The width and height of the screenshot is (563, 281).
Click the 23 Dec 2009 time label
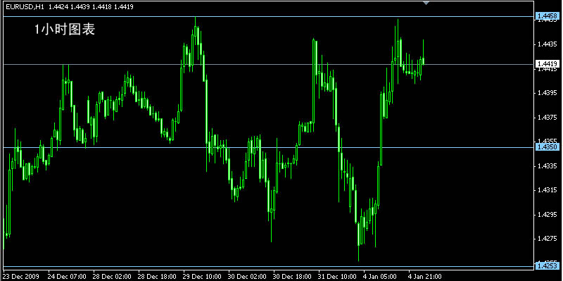[21, 277]
